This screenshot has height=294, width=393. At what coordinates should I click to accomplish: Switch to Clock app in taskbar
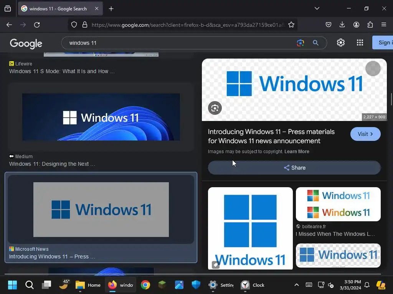(253, 285)
